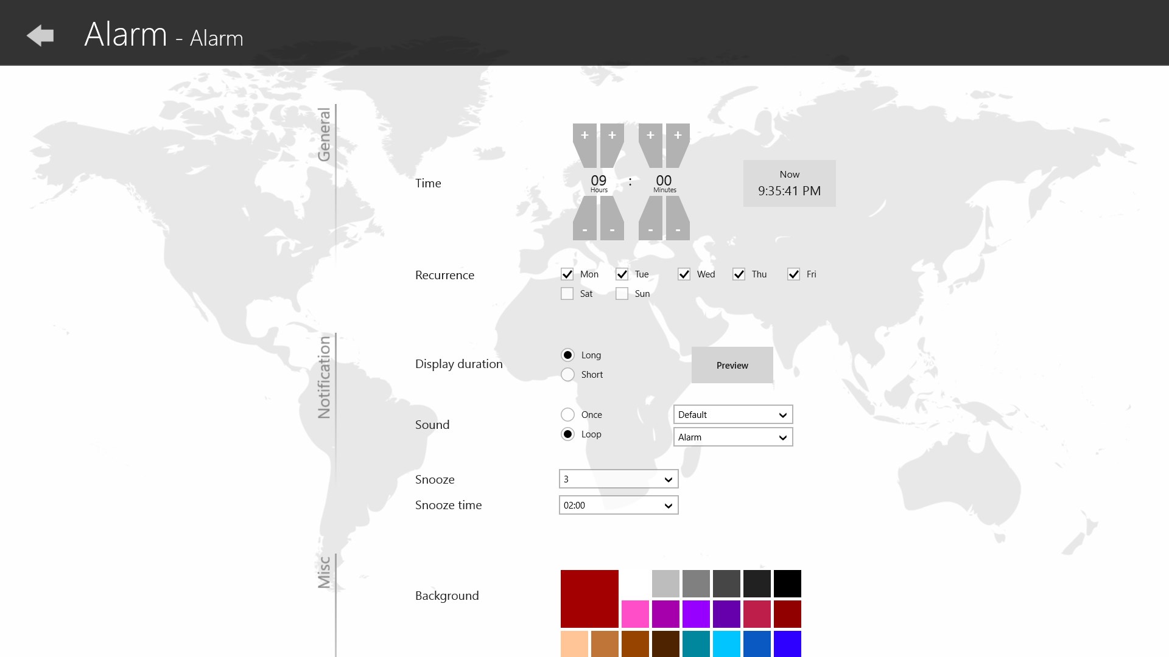The image size is (1169, 657).
Task: Pick the pink background color swatch
Action: (635, 614)
